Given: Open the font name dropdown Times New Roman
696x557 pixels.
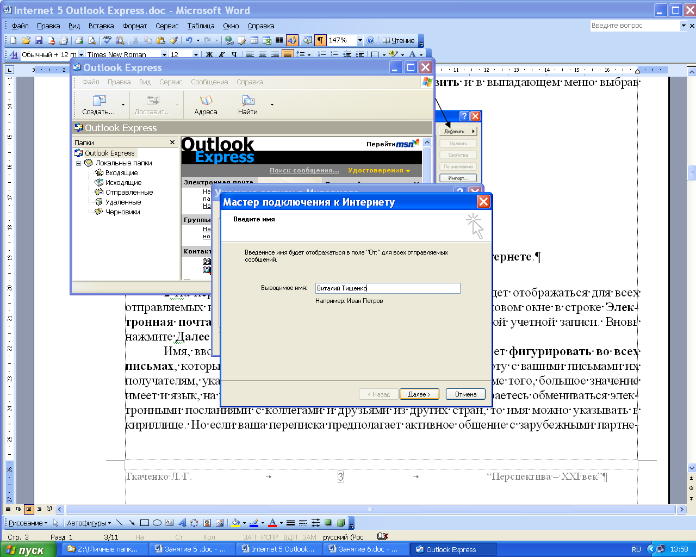Looking at the screenshot, I should 164,54.
